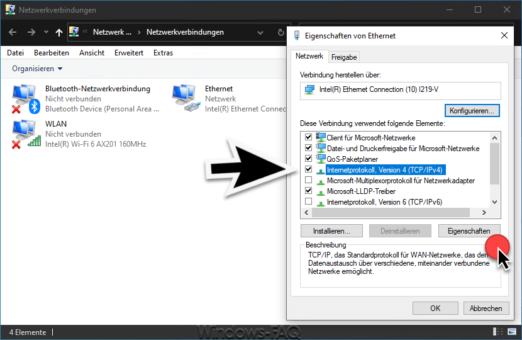Image resolution: width=522 pixels, height=340 pixels.
Task: Click the Eigenschaften von Ethernet title icon
Action: (297, 35)
